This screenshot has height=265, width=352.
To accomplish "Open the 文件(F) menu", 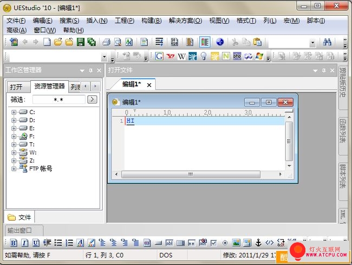I will [16, 21].
